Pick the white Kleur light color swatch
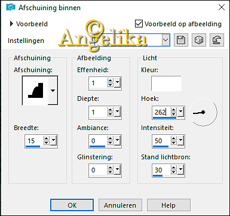The width and height of the screenshot is (230, 216). (166, 84)
